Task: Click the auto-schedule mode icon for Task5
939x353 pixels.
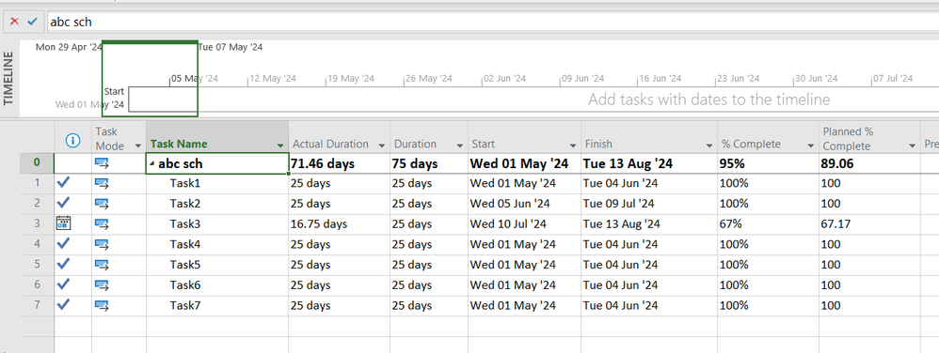Action: [x=102, y=265]
